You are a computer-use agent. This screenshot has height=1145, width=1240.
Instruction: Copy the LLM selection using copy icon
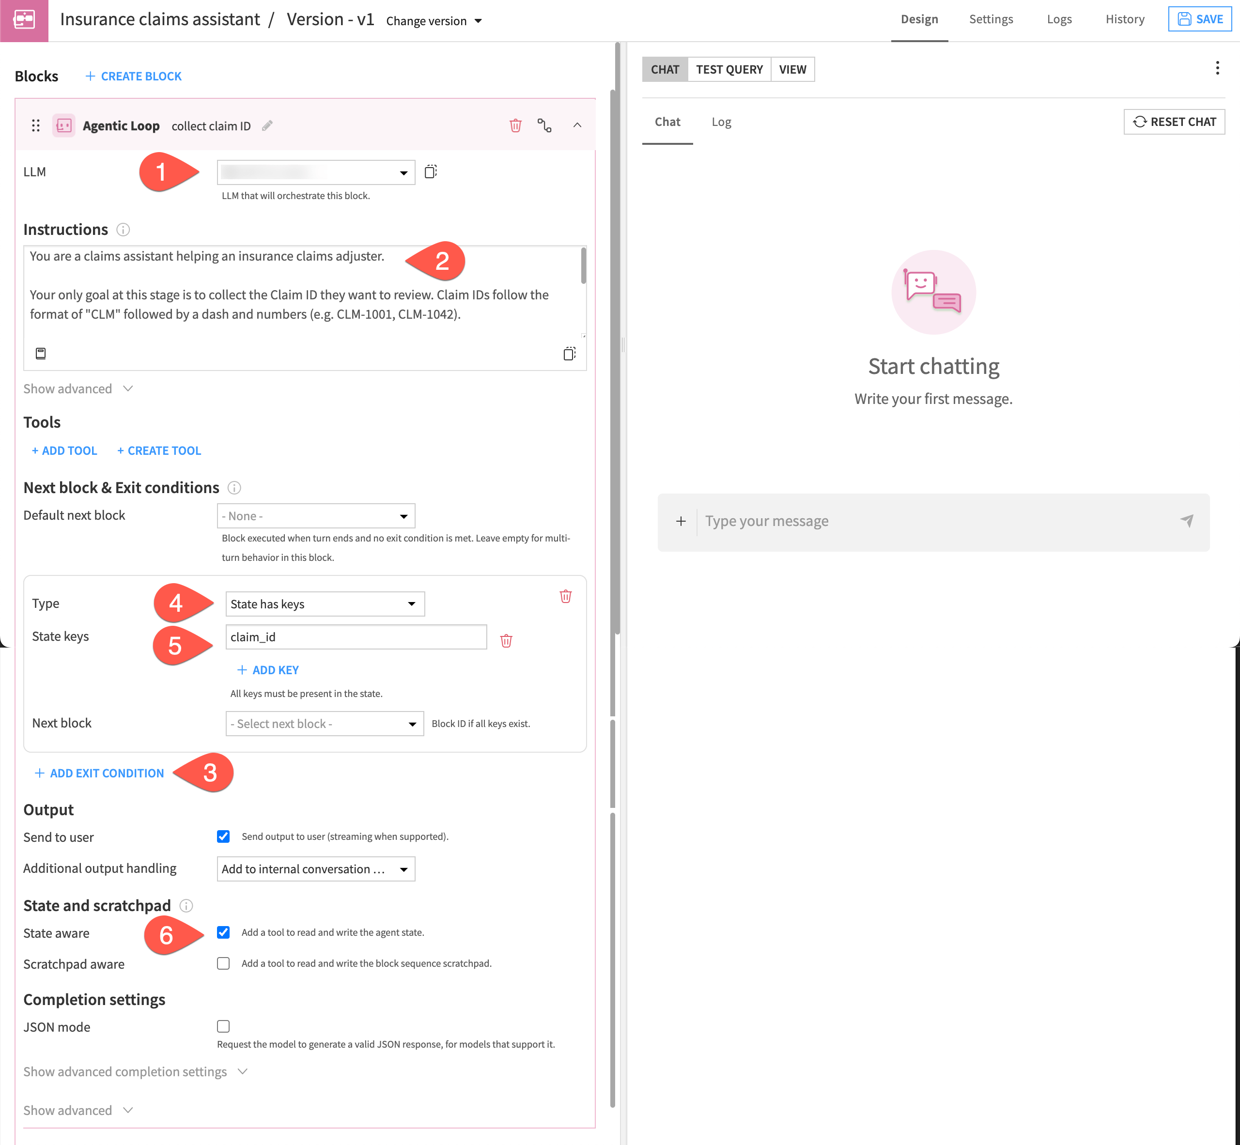tap(430, 171)
